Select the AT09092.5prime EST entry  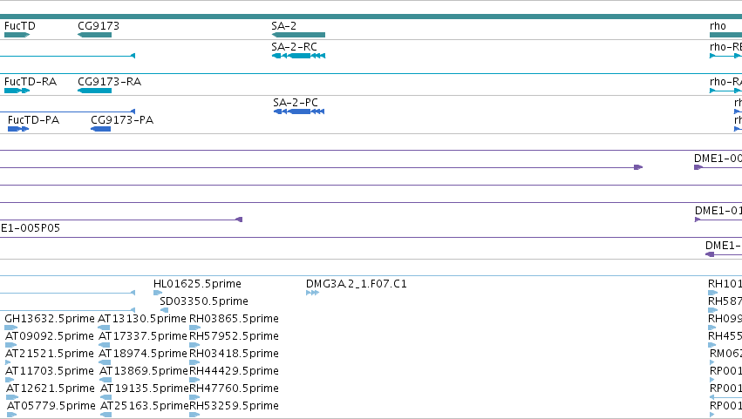[50, 336]
